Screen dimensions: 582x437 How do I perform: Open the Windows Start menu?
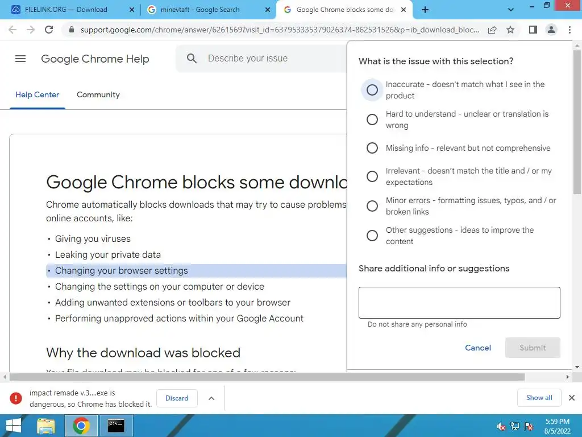[x=14, y=426]
